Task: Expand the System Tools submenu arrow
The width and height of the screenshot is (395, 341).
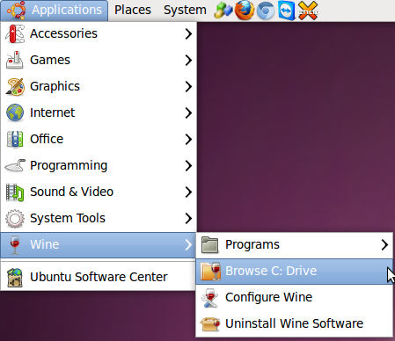Action: pyautogui.click(x=188, y=218)
